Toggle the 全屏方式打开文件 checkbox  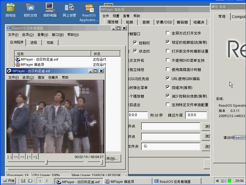coord(168,33)
